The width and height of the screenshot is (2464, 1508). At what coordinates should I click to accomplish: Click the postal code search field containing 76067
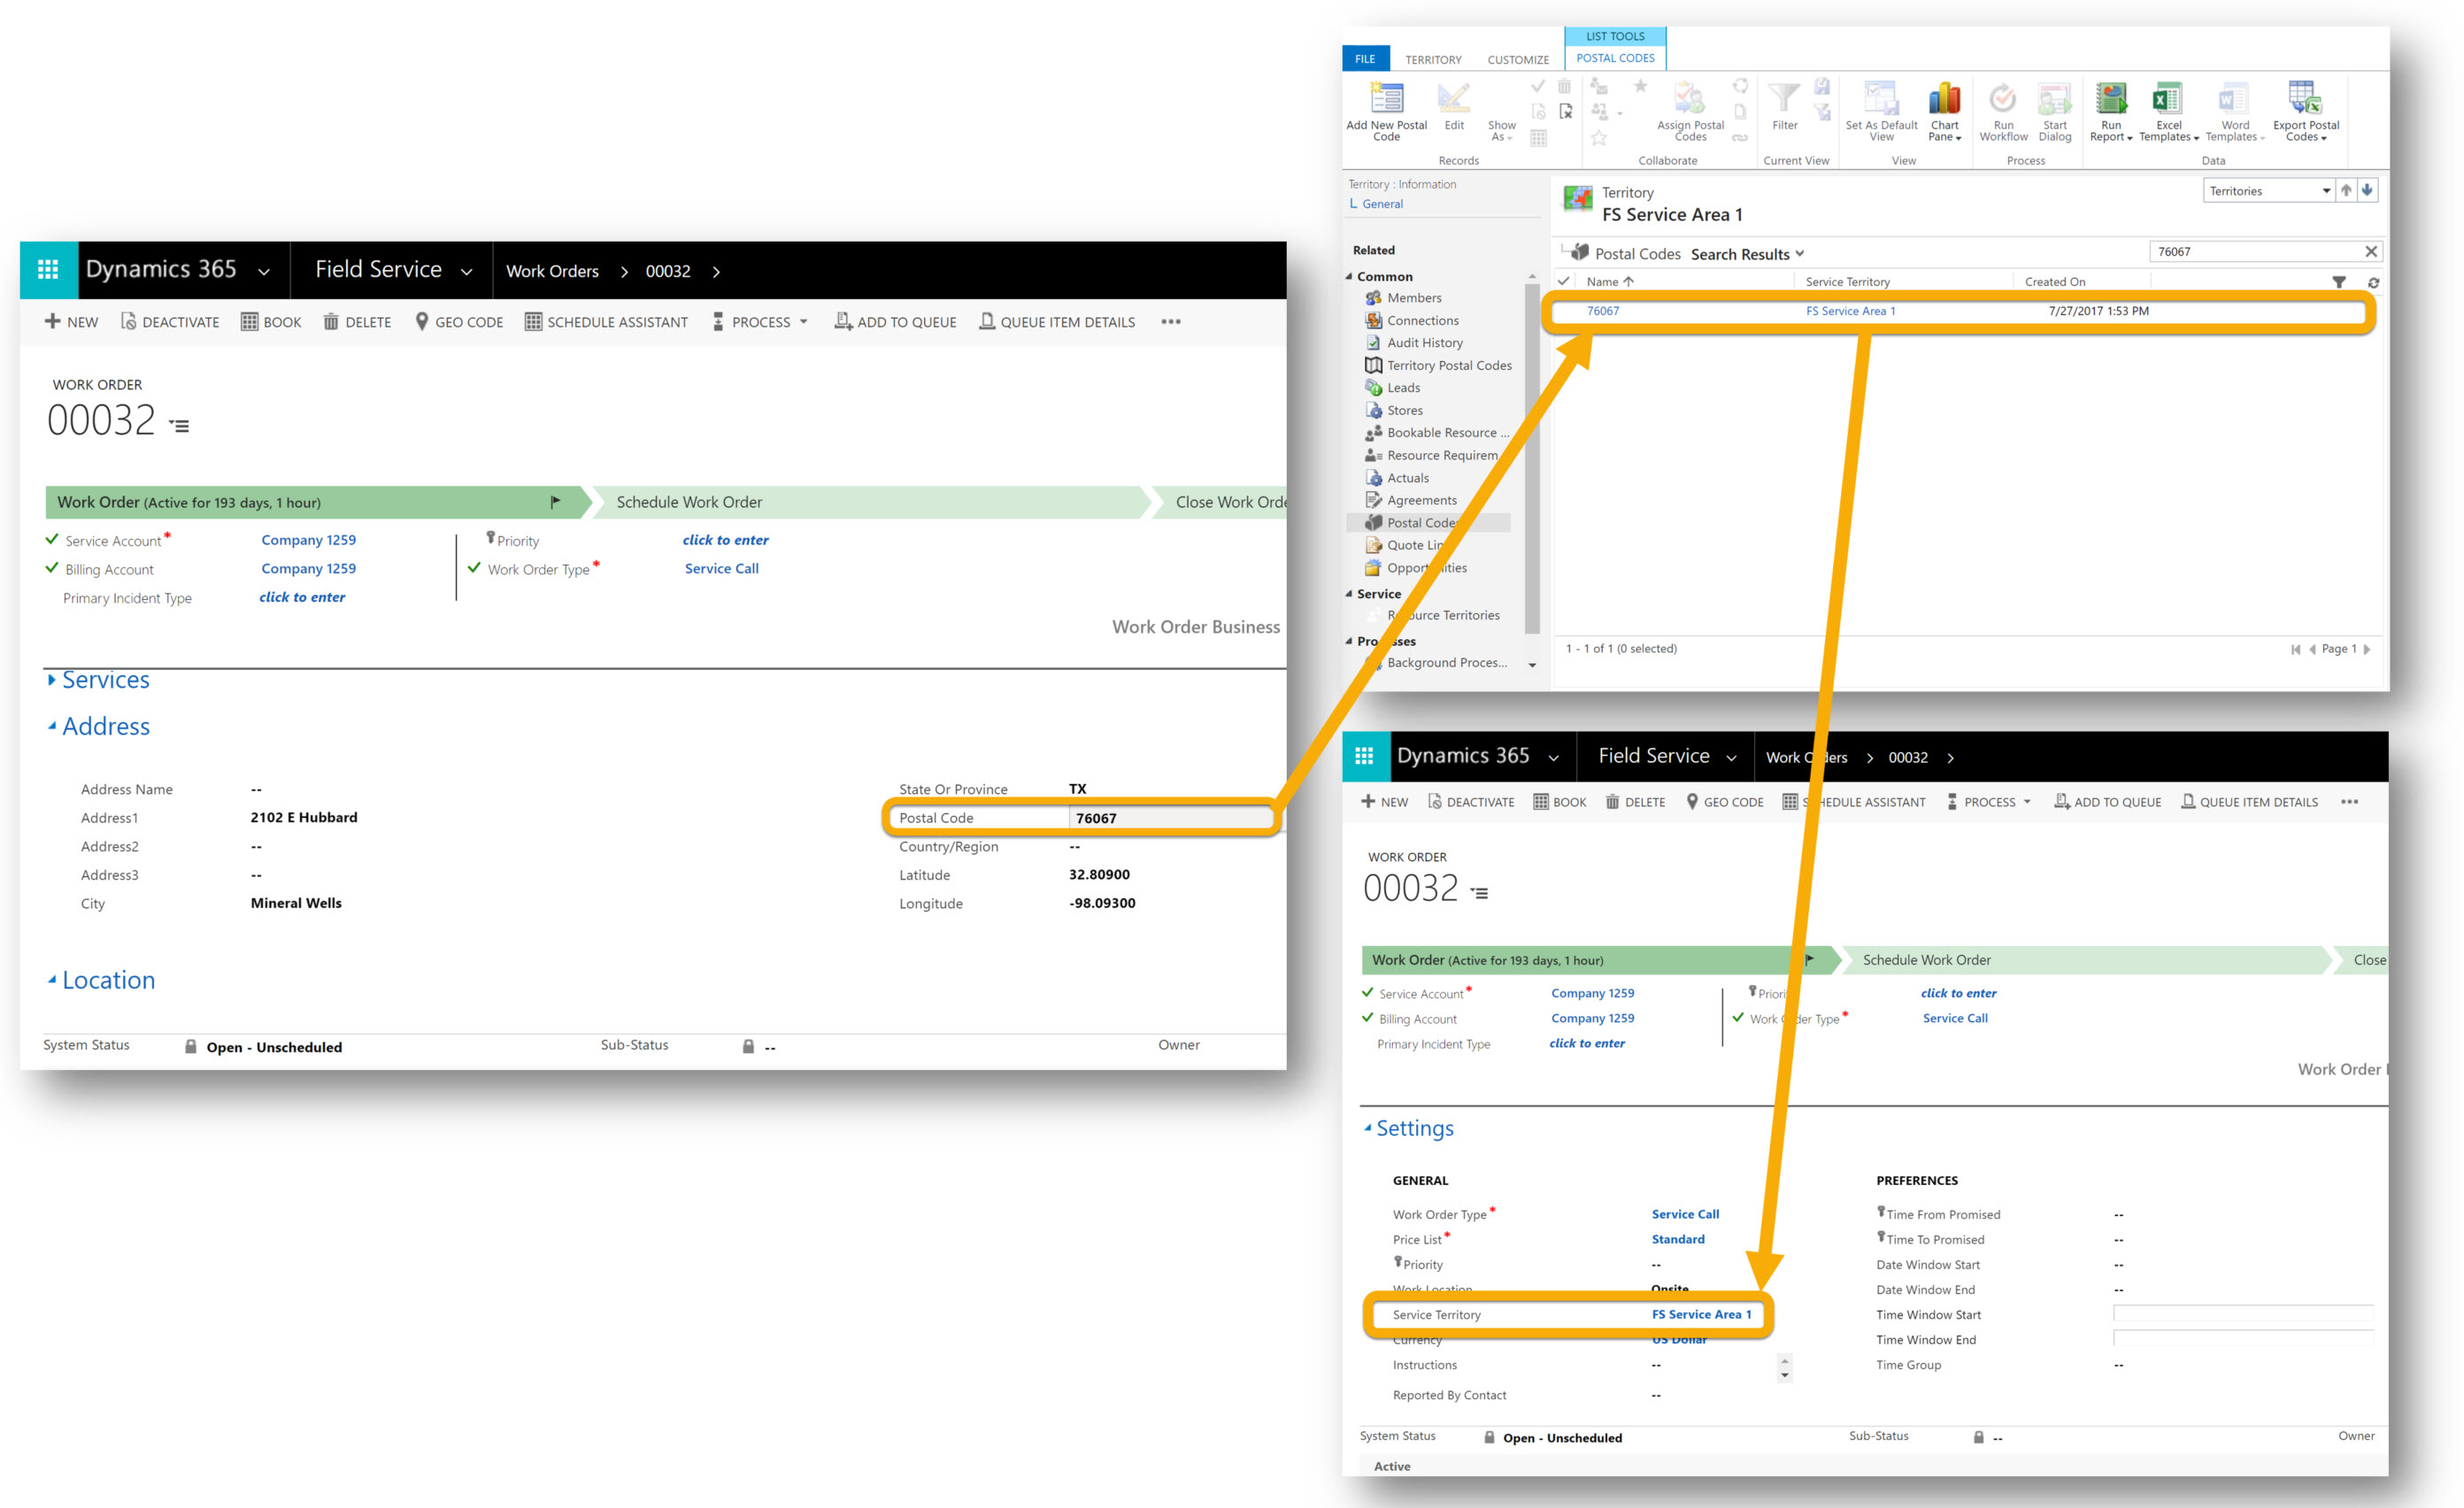2255,252
